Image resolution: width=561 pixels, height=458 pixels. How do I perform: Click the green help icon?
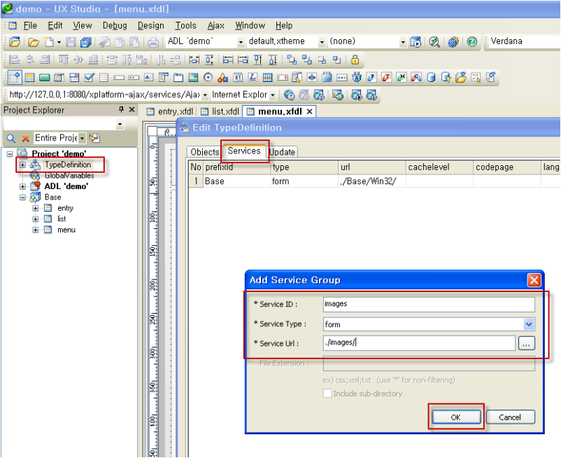coord(472,42)
